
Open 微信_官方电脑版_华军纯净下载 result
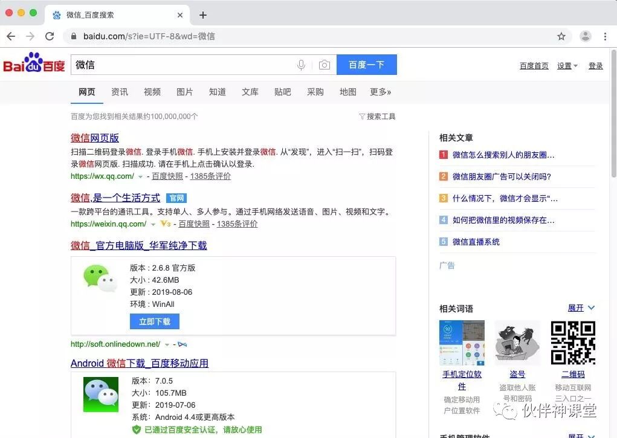click(139, 245)
